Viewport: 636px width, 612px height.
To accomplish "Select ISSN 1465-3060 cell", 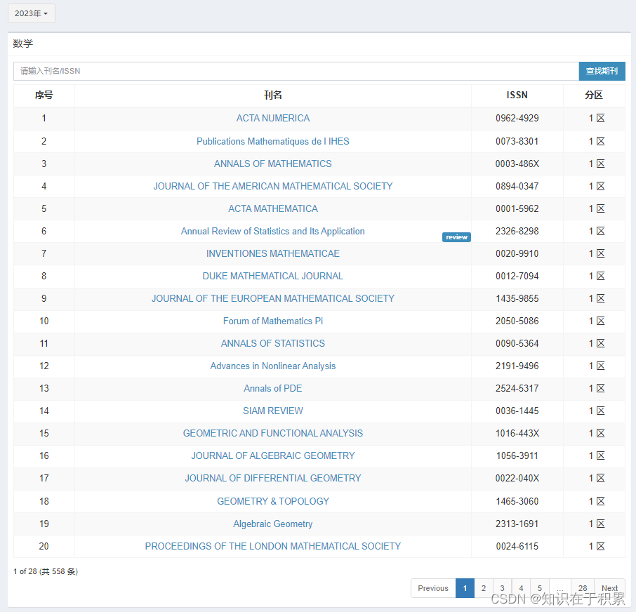I will point(517,501).
